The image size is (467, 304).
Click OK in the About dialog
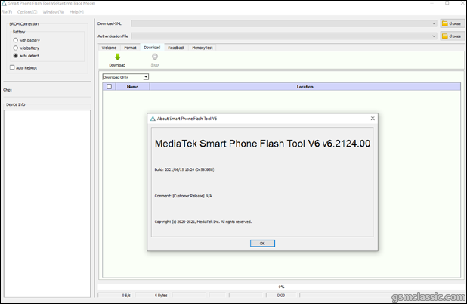click(262, 244)
